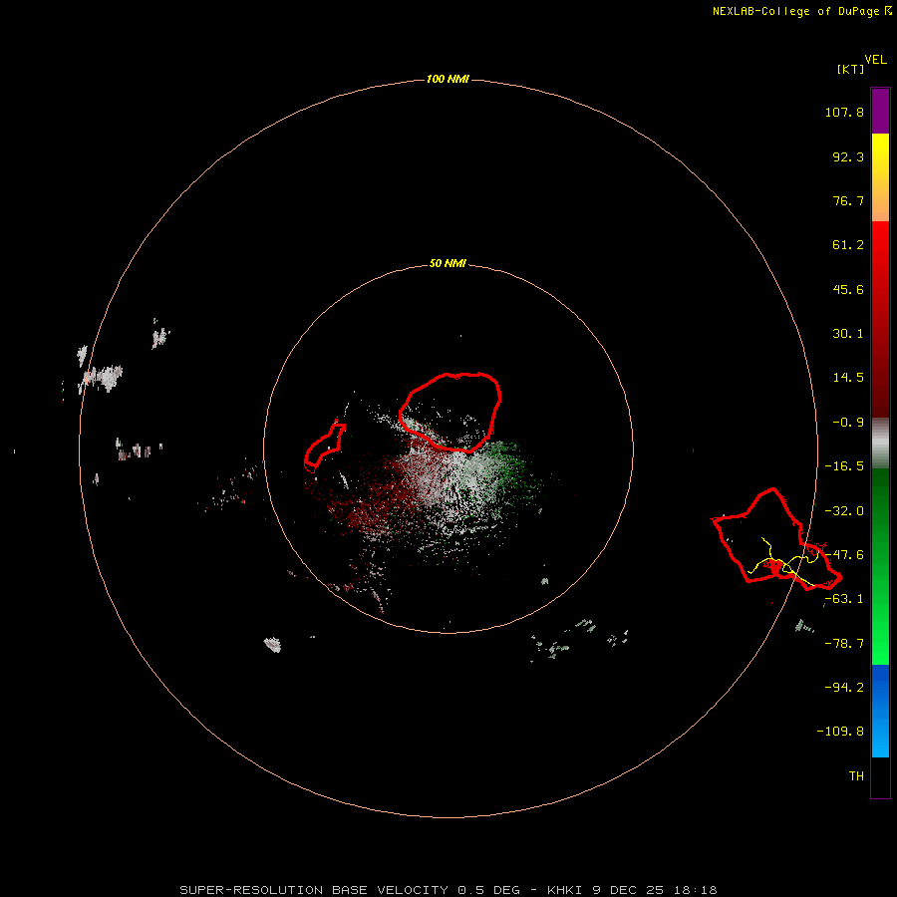Click the 45.6 velocity scale value
897x897 pixels.
point(848,289)
